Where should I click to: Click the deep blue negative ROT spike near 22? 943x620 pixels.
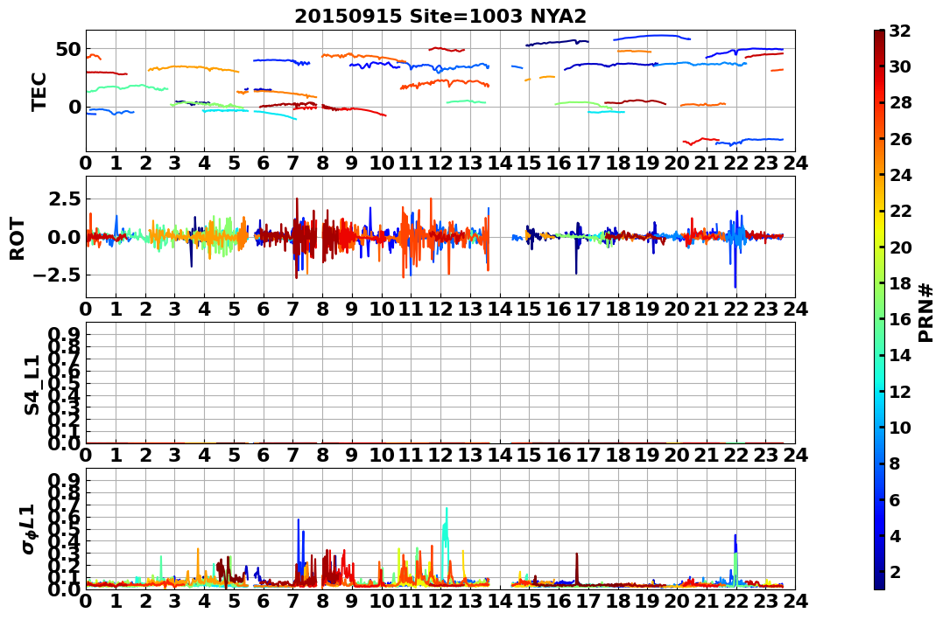(x=735, y=261)
